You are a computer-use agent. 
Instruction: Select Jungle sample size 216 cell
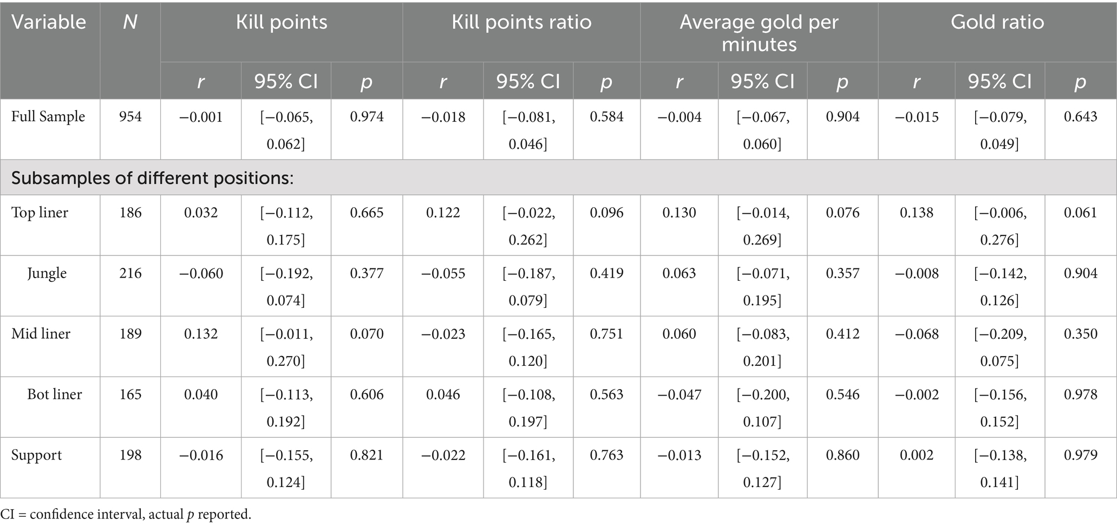point(130,273)
